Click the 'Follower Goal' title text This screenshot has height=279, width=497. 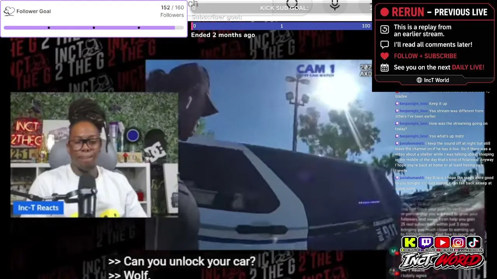click(33, 11)
